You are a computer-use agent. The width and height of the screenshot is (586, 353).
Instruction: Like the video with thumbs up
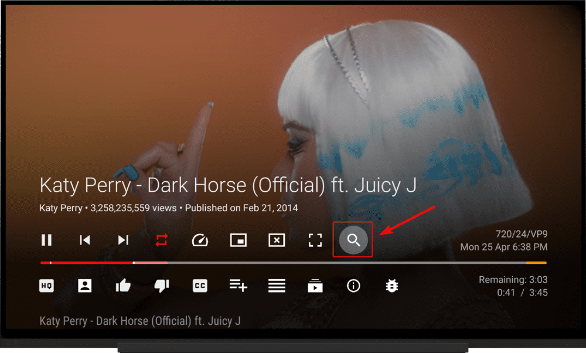pyautogui.click(x=123, y=286)
